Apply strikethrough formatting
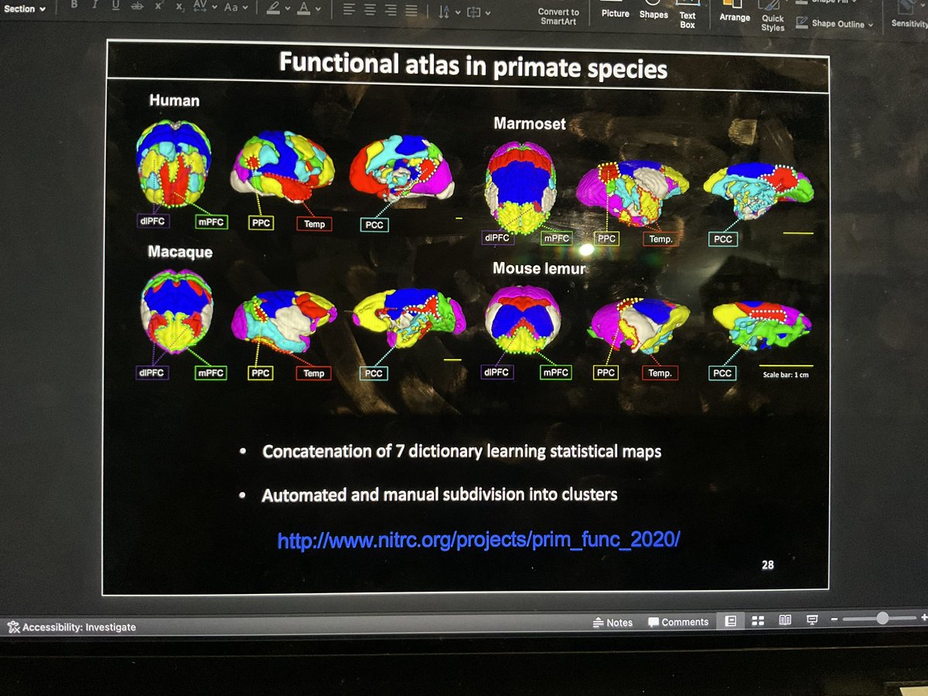The height and width of the screenshot is (696, 928). (137, 5)
